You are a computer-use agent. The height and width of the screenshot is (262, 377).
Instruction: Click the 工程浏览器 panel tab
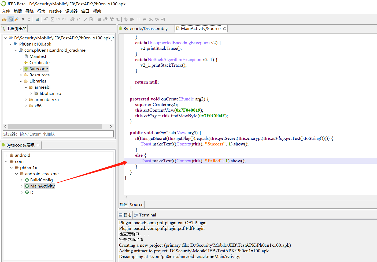tap(14, 28)
